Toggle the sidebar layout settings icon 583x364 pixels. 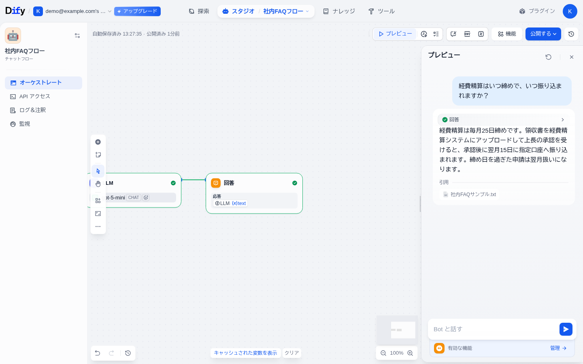click(77, 36)
